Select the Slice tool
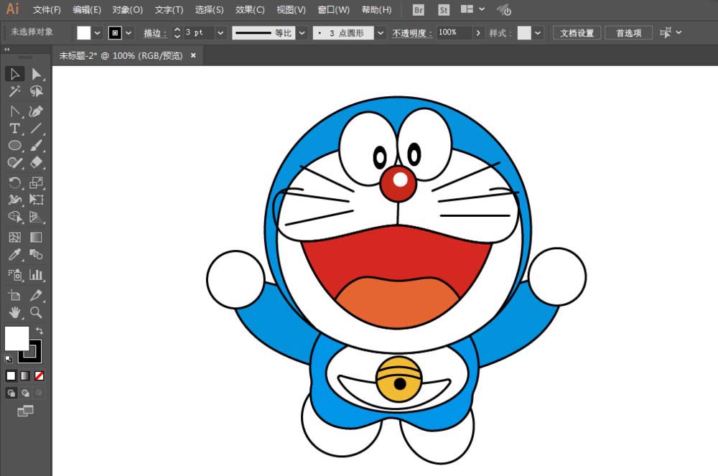718x476 pixels. [x=36, y=295]
